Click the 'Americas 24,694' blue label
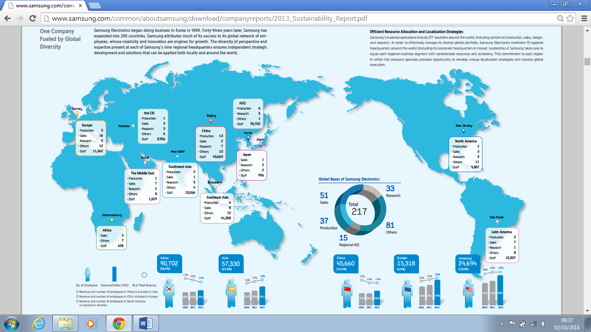591x332 pixels. 469,263
